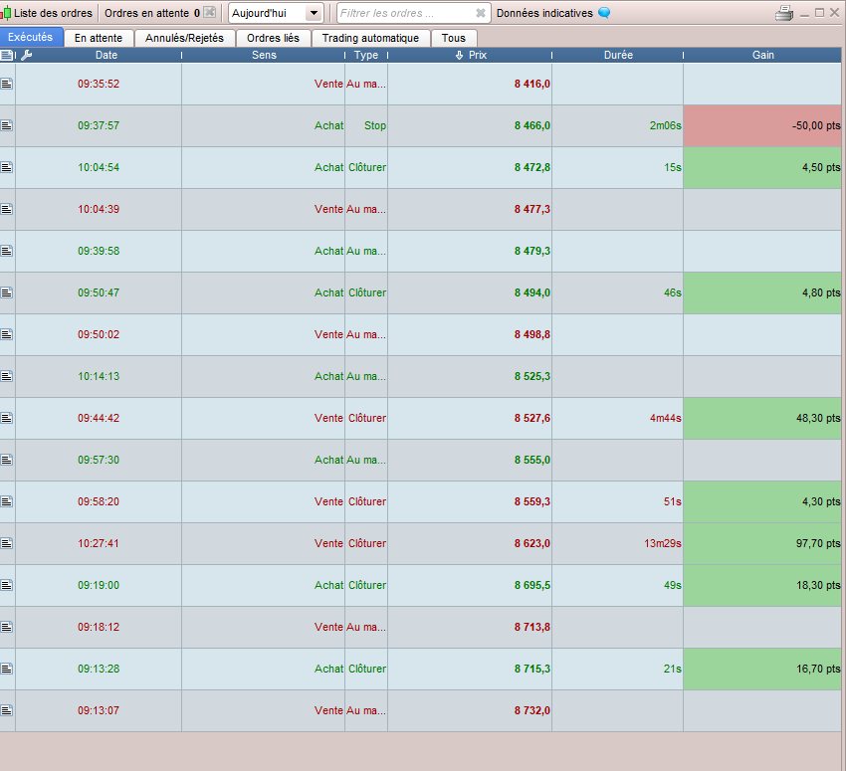Sort by the Prix column header
This screenshot has height=771, width=846.
(x=471, y=55)
